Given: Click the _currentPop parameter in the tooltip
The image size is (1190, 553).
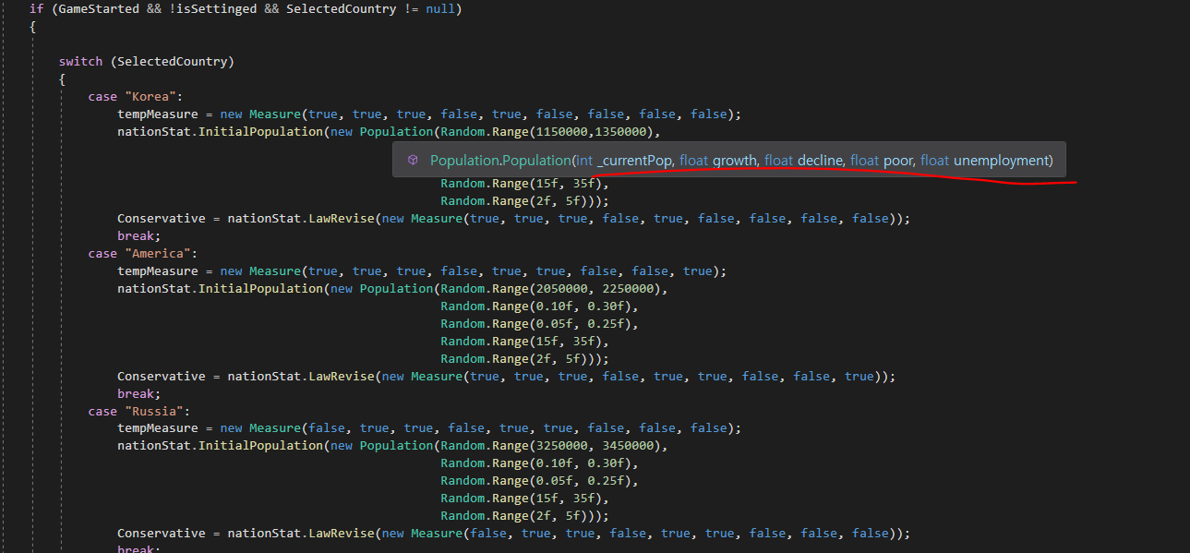Looking at the screenshot, I should [x=634, y=161].
